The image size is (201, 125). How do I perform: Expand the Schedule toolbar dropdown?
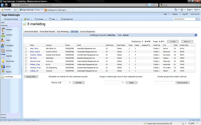[46, 19]
